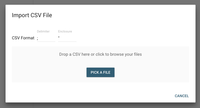Click the word CSV in drop hint
The width and height of the screenshot is (200, 108).
click(77, 54)
